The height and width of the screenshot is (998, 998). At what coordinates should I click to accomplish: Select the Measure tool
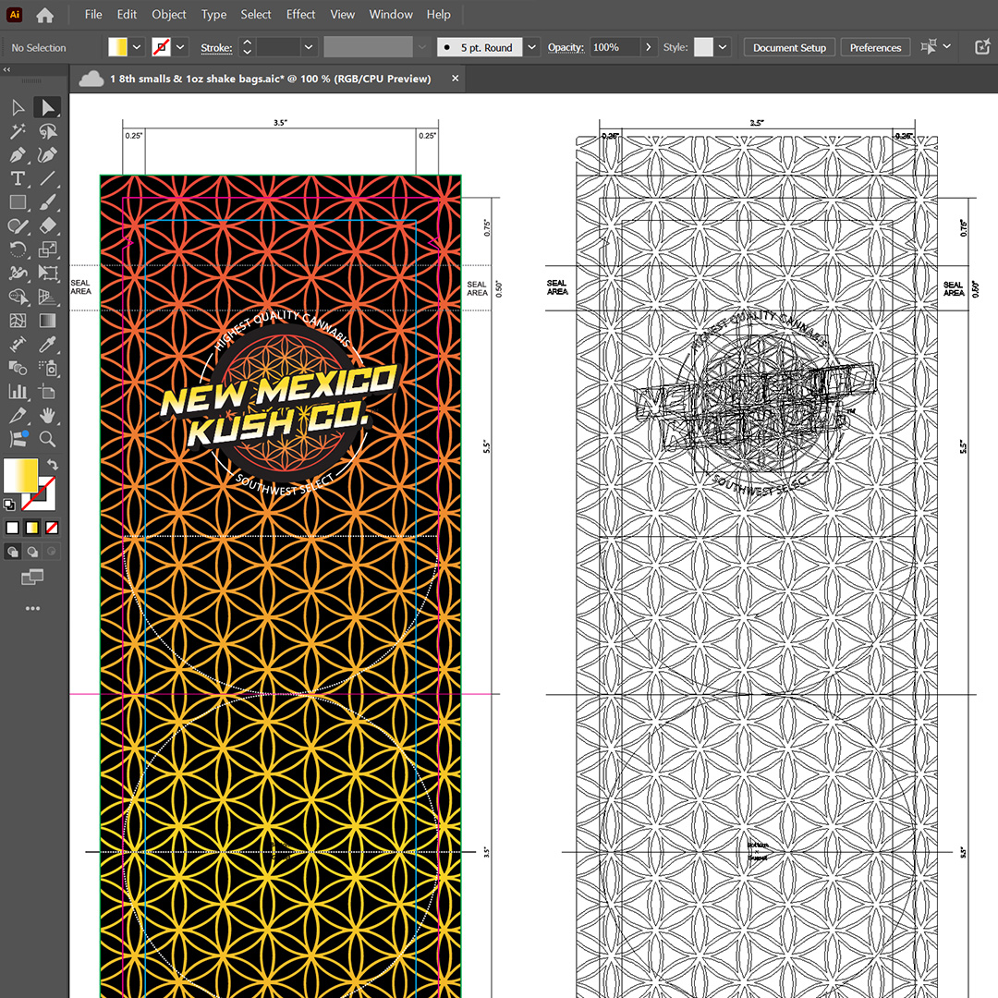tap(18, 345)
